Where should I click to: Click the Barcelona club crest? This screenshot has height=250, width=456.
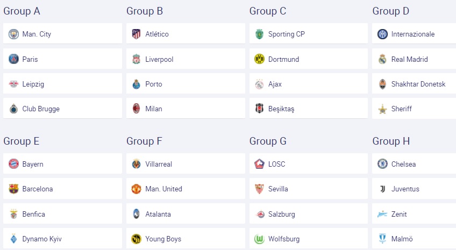click(x=13, y=189)
